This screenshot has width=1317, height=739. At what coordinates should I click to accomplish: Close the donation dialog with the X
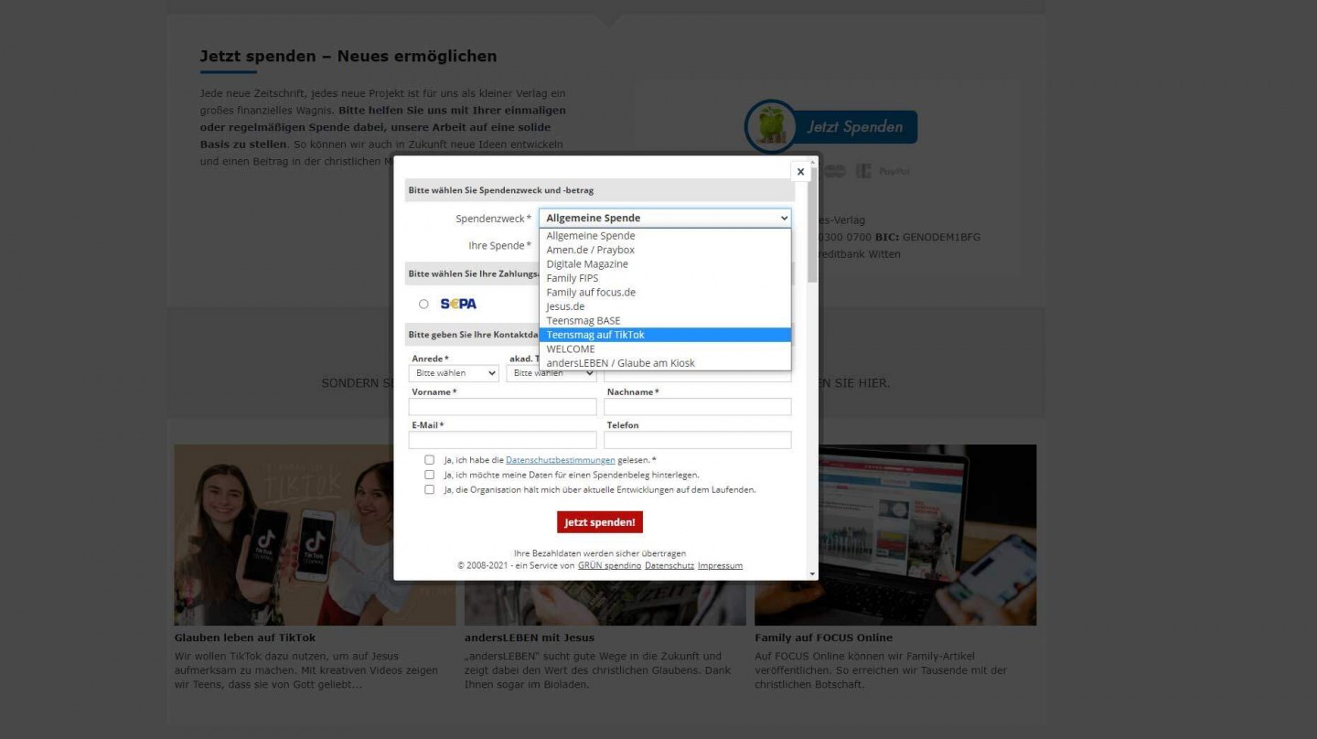[x=800, y=171]
